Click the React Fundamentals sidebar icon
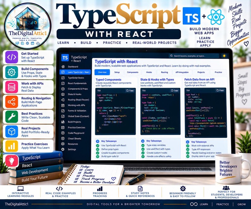The image size is (251, 209). point(63,83)
